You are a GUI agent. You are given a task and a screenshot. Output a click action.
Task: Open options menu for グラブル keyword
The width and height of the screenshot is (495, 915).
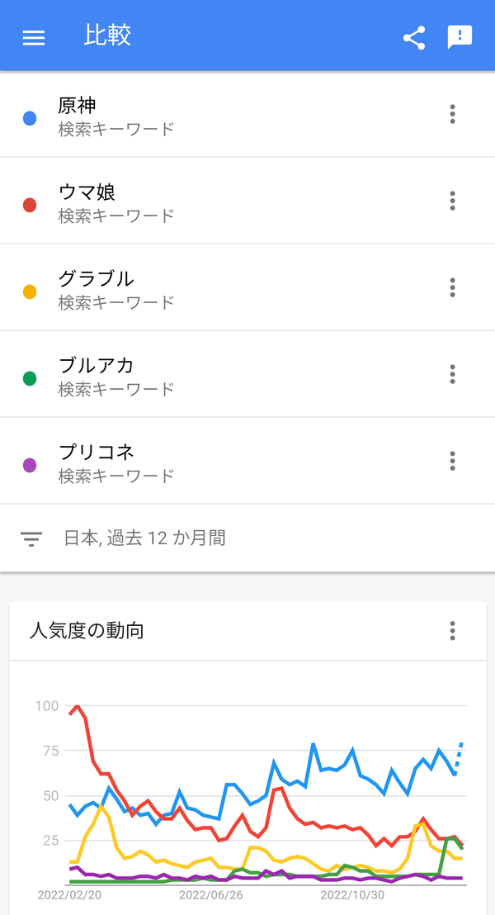click(452, 287)
